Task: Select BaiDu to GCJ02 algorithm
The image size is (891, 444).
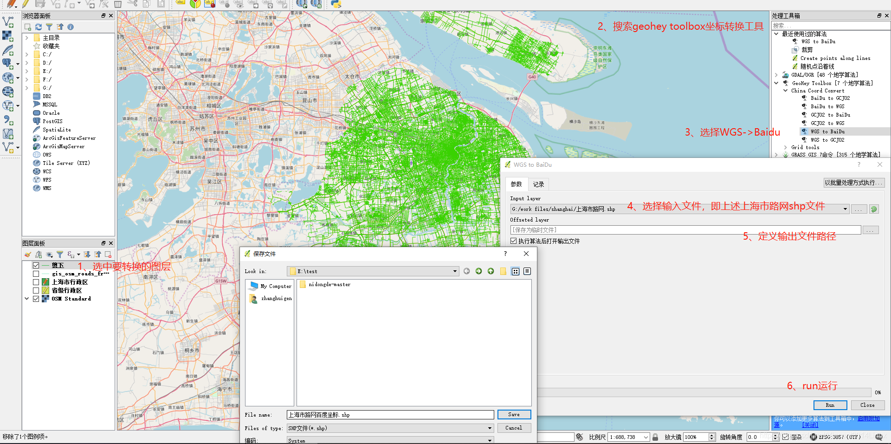Action: point(830,98)
